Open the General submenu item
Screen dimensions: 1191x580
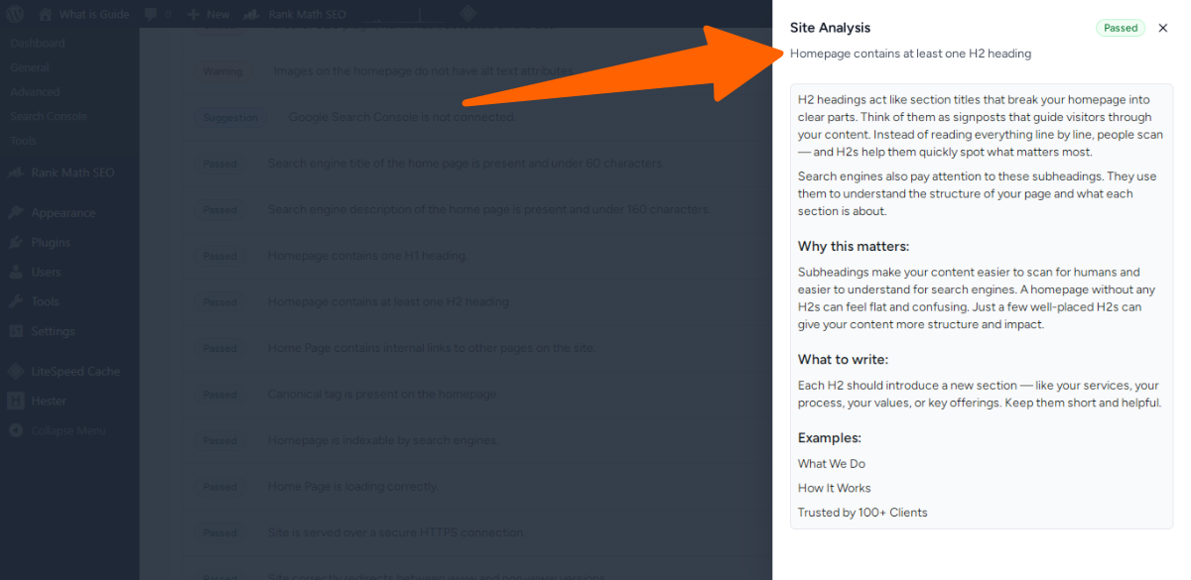(x=30, y=67)
